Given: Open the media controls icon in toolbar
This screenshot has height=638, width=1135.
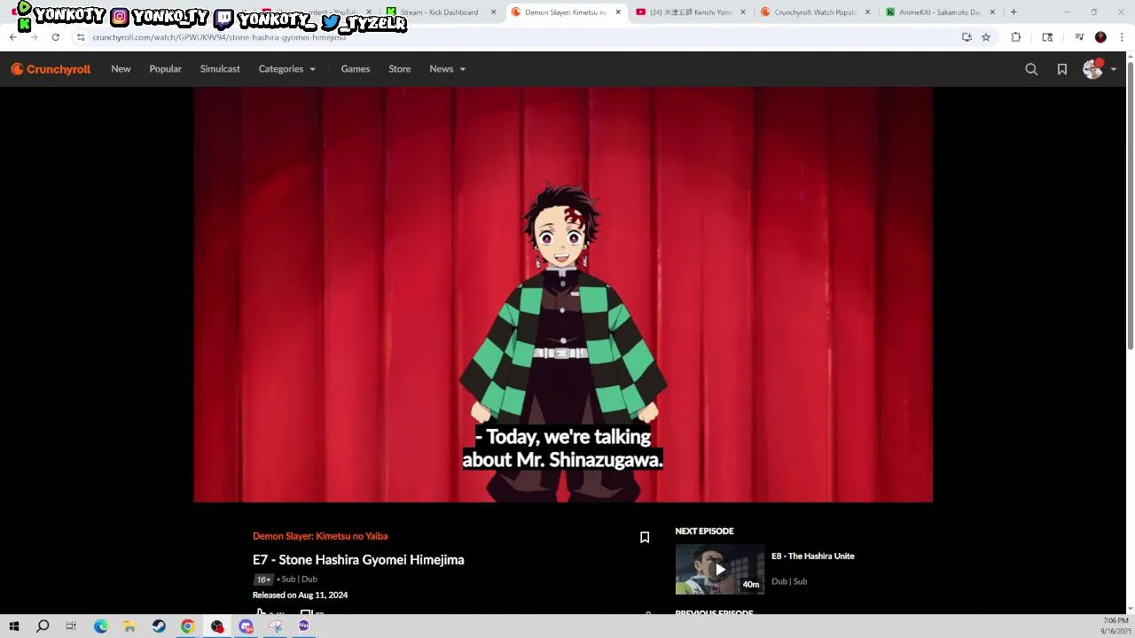Looking at the screenshot, I should 1079,37.
